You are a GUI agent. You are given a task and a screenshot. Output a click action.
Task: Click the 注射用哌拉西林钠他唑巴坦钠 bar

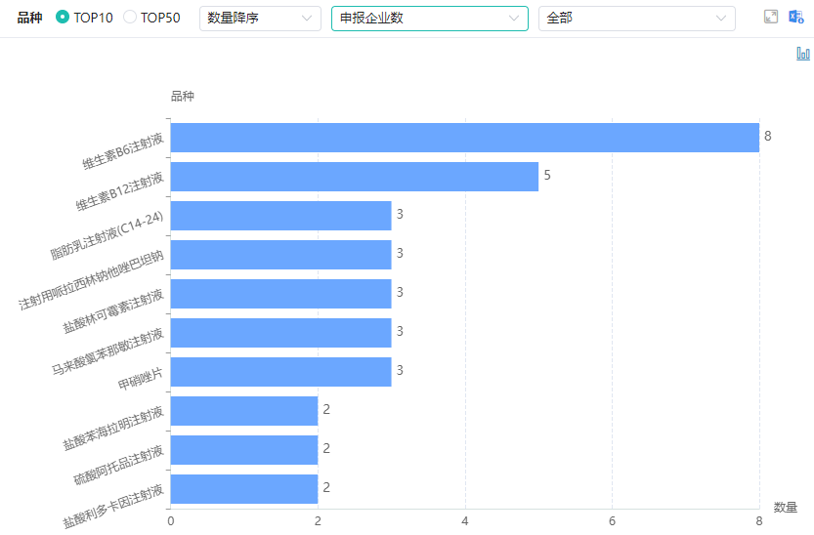click(x=280, y=255)
